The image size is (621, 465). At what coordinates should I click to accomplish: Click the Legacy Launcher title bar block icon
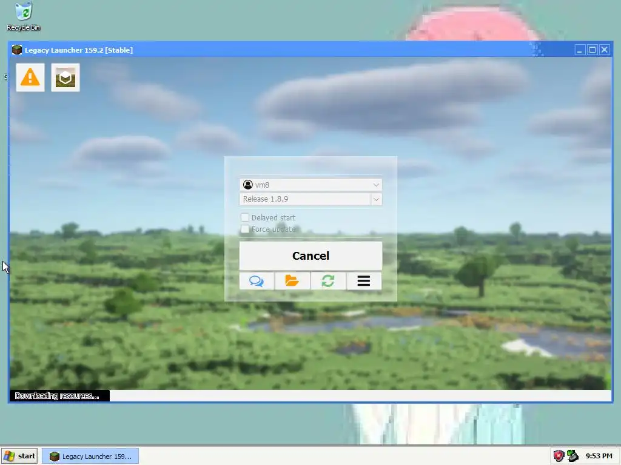(16, 50)
